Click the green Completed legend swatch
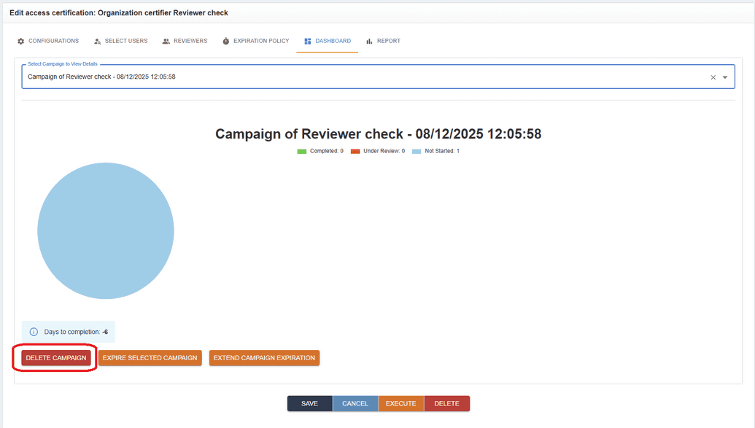 (x=301, y=151)
